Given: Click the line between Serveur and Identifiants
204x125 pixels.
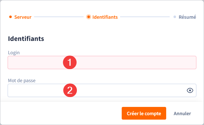Looking at the screenshot, I should point(59,17).
